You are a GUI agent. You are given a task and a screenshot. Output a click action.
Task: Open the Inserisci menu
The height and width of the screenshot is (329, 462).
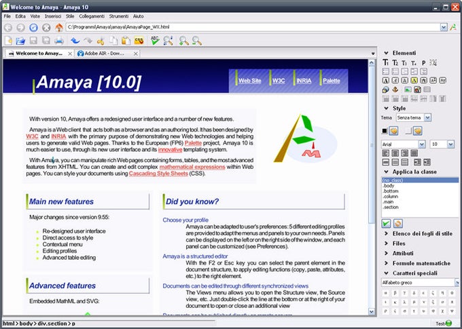pos(53,16)
